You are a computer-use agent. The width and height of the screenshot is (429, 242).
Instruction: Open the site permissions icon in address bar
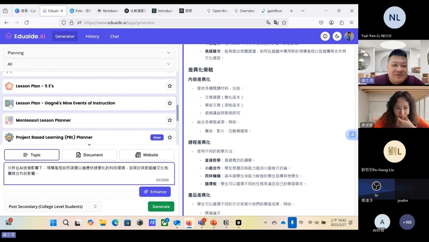click(x=79, y=23)
